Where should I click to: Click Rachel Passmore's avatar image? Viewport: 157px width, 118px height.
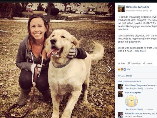point(120,115)
